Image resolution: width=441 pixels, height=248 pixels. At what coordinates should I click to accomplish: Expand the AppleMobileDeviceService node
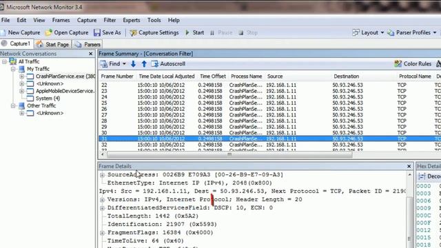(21, 91)
